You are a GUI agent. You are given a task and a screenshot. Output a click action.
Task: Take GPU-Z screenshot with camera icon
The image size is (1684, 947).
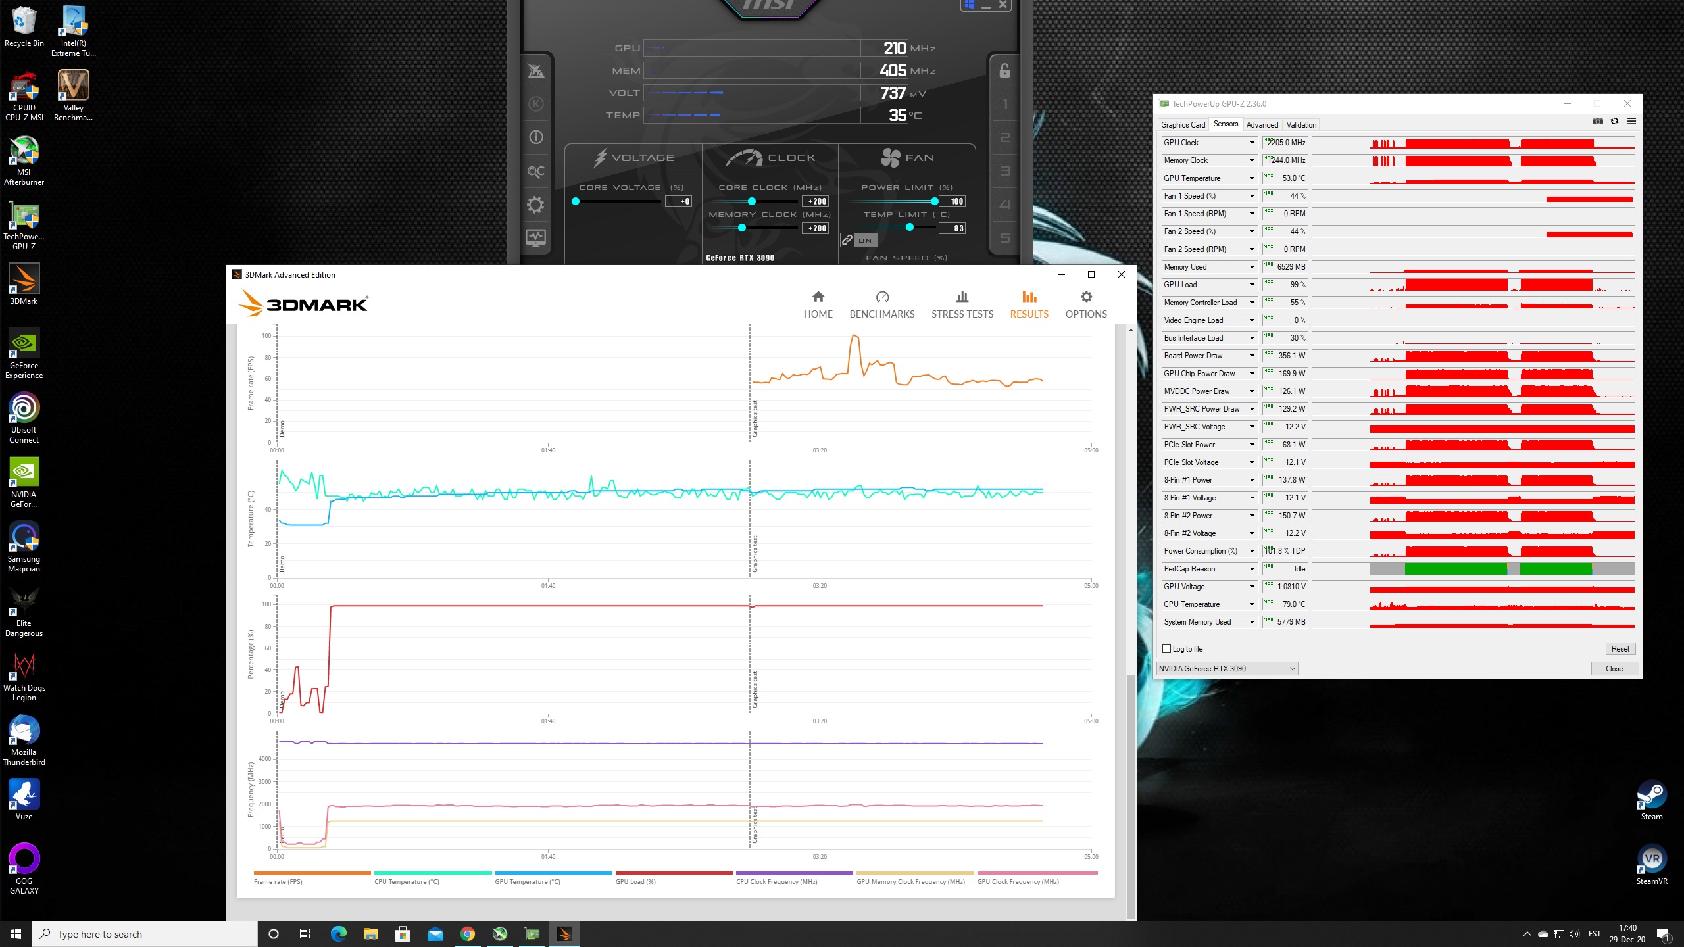coord(1597,122)
